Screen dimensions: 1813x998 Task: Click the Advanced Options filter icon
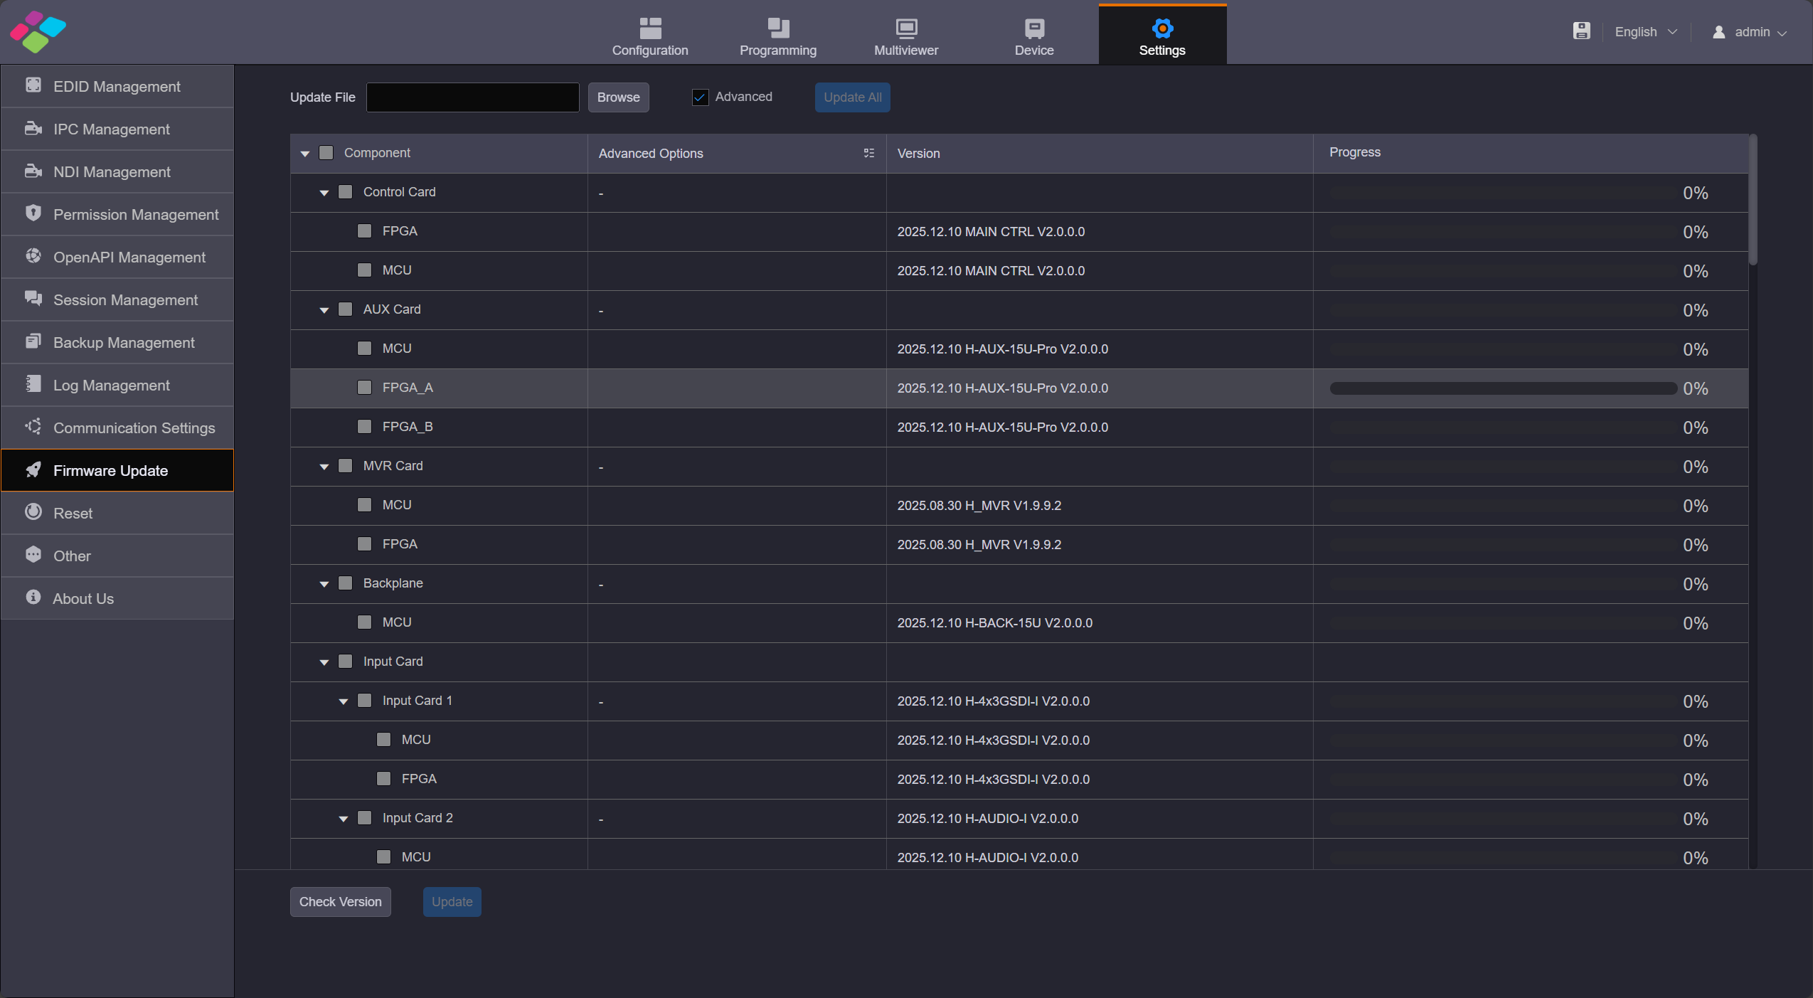[868, 154]
